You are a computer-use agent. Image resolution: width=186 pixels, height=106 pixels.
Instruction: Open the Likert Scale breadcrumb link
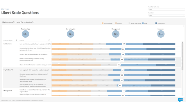point(5,9)
